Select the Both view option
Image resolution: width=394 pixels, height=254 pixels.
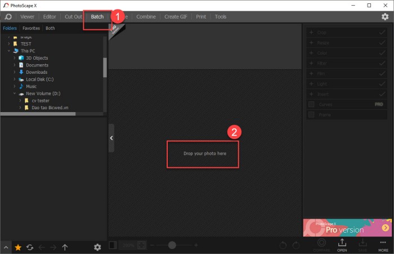pos(50,28)
